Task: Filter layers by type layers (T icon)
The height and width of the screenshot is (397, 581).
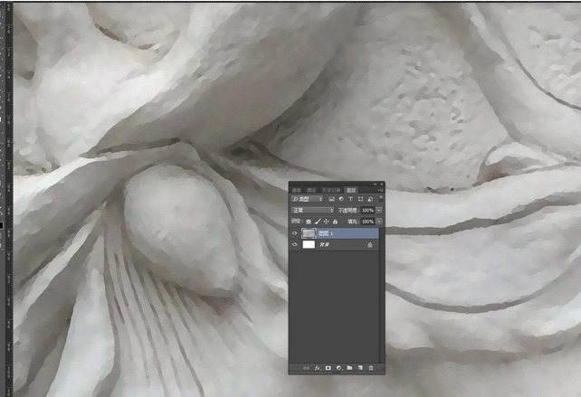Action: (350, 199)
